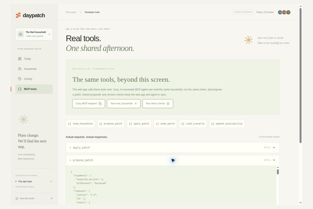This screenshot has width=313, height=209.
Task: Open the Today page
Action: 34,59
